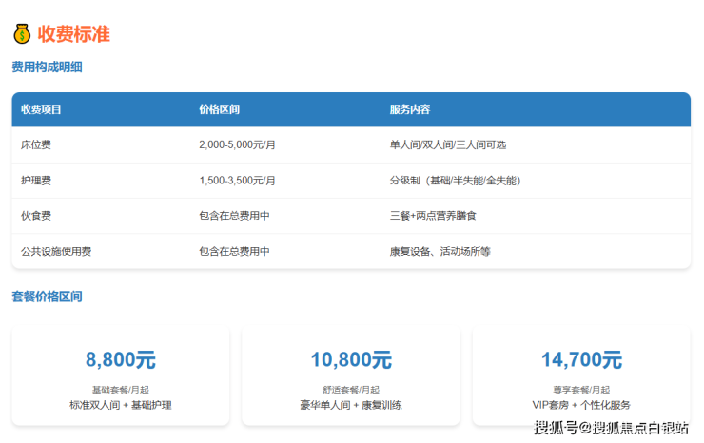Click the 三餐+两点营养膳食 service cell
The height and width of the screenshot is (443, 704).
pyautogui.click(x=433, y=216)
